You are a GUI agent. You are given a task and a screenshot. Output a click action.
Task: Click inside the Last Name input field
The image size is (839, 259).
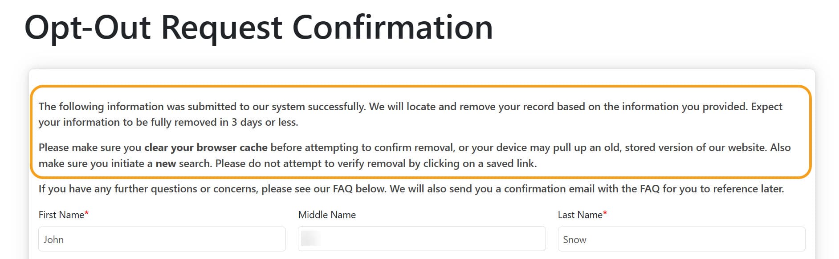click(x=681, y=239)
